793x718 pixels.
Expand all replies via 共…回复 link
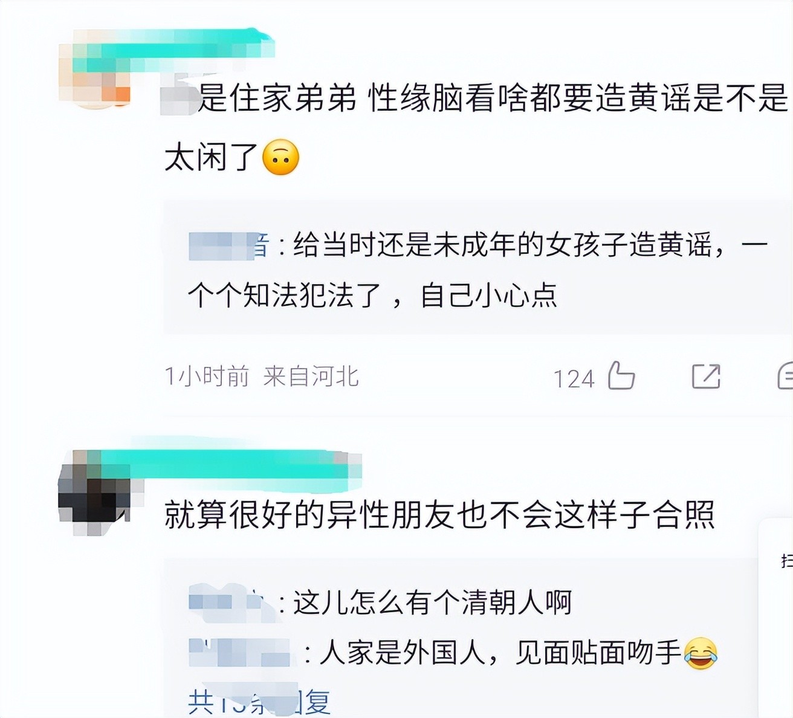pyautogui.click(x=260, y=701)
